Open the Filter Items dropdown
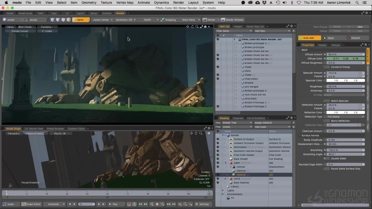The width and height of the screenshot is (372, 209). 234,31
